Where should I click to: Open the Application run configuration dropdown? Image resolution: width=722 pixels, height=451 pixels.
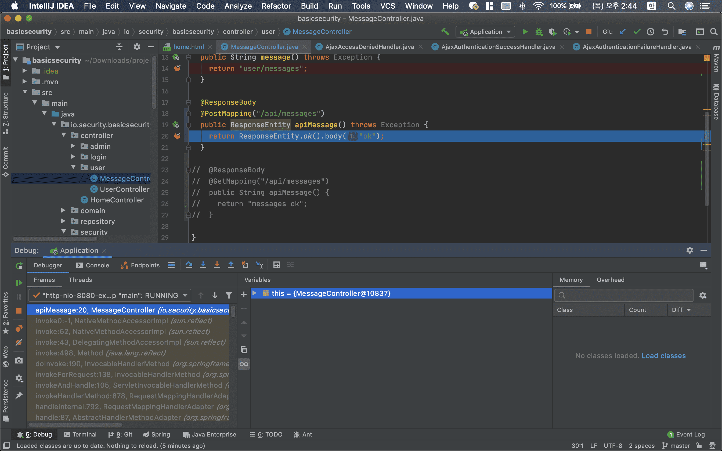click(485, 32)
